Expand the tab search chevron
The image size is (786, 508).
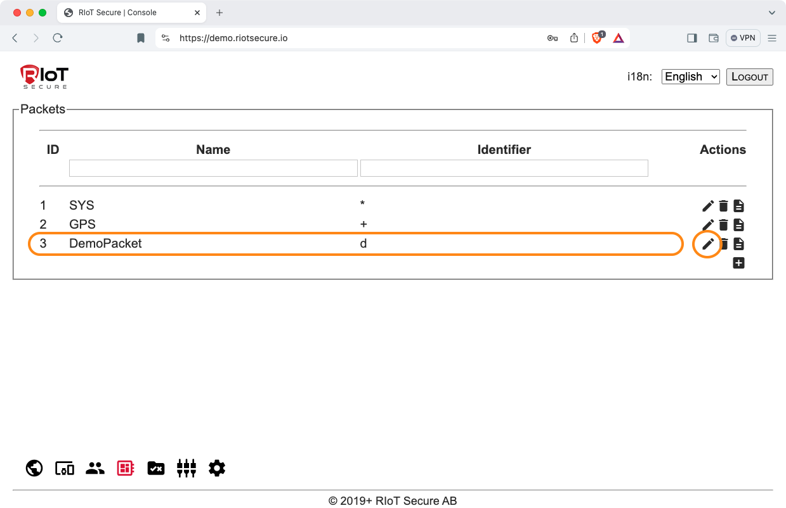[x=772, y=13]
